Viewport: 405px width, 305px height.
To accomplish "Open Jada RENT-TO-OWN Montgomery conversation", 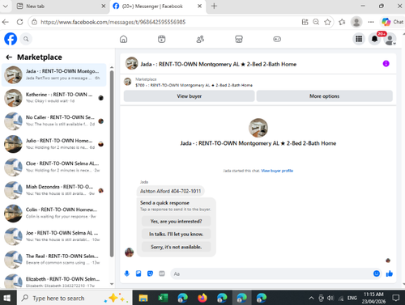I will pos(54,74).
